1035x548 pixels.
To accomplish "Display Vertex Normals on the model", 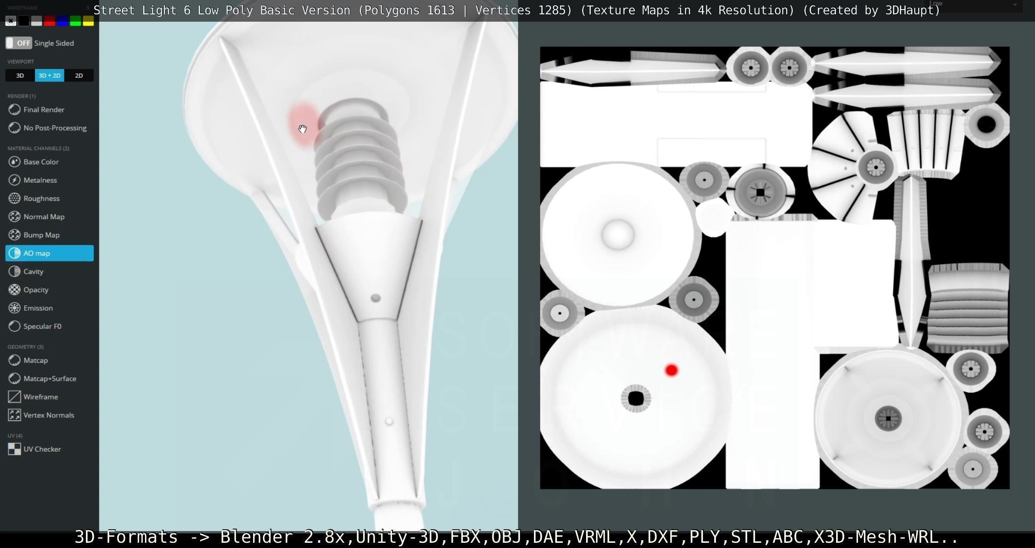I will pos(48,415).
